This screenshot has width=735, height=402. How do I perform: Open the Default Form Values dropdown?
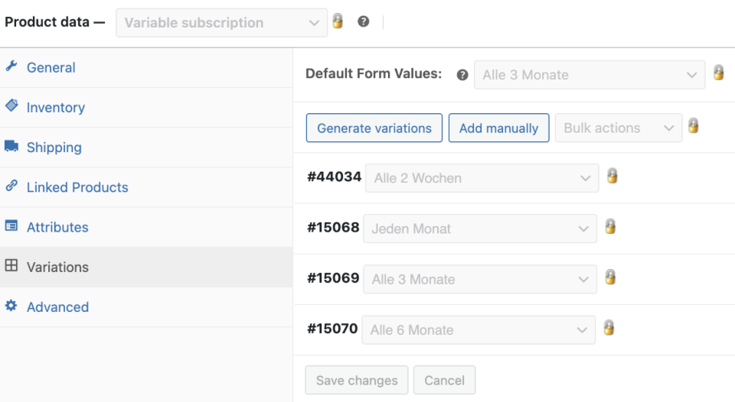pyautogui.click(x=590, y=75)
